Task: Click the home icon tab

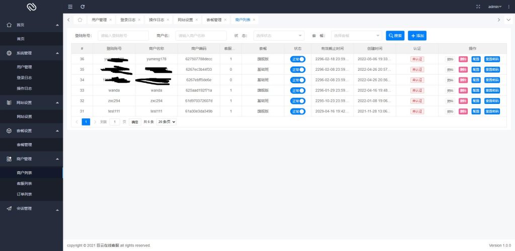Action: click(x=80, y=20)
